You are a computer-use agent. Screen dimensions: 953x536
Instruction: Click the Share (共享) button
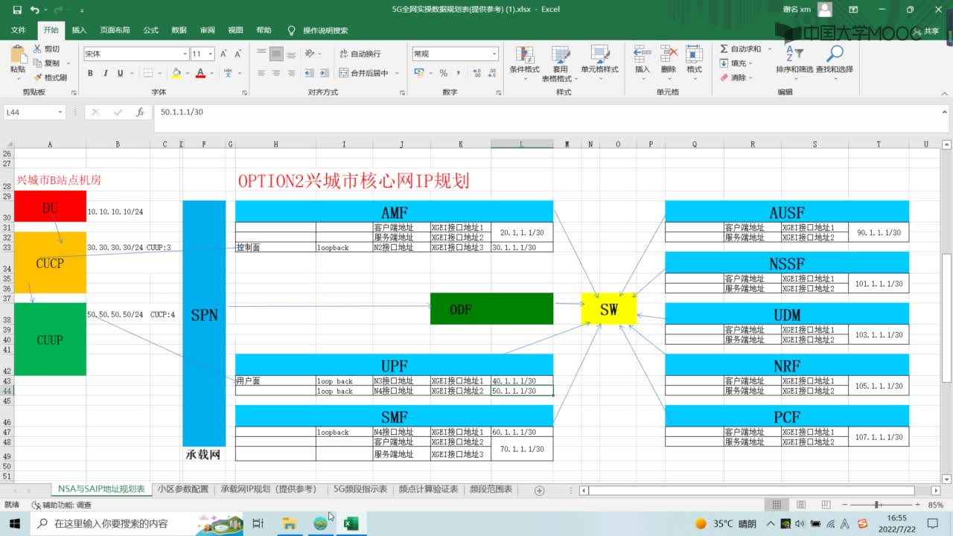(926, 31)
